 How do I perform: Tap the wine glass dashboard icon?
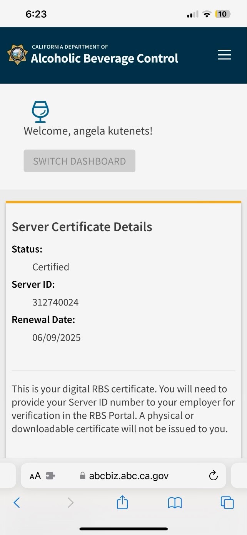point(40,112)
